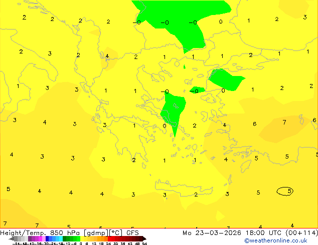This screenshot has width=318, height=245.
Task: Pick the cyan legend swatch
Action: [61, 238]
